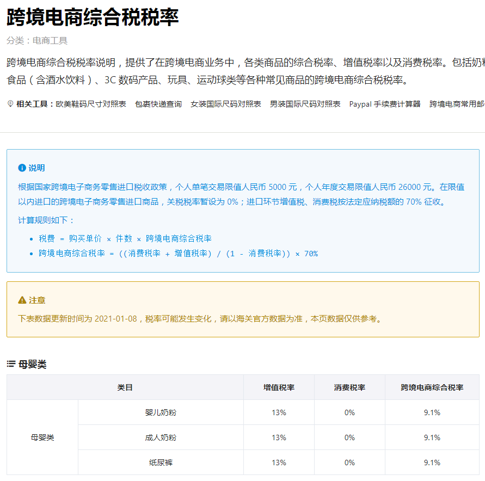Click 9.1% value in 婴儿奶粉 row
Screen dimensions: 485x481
(432, 412)
